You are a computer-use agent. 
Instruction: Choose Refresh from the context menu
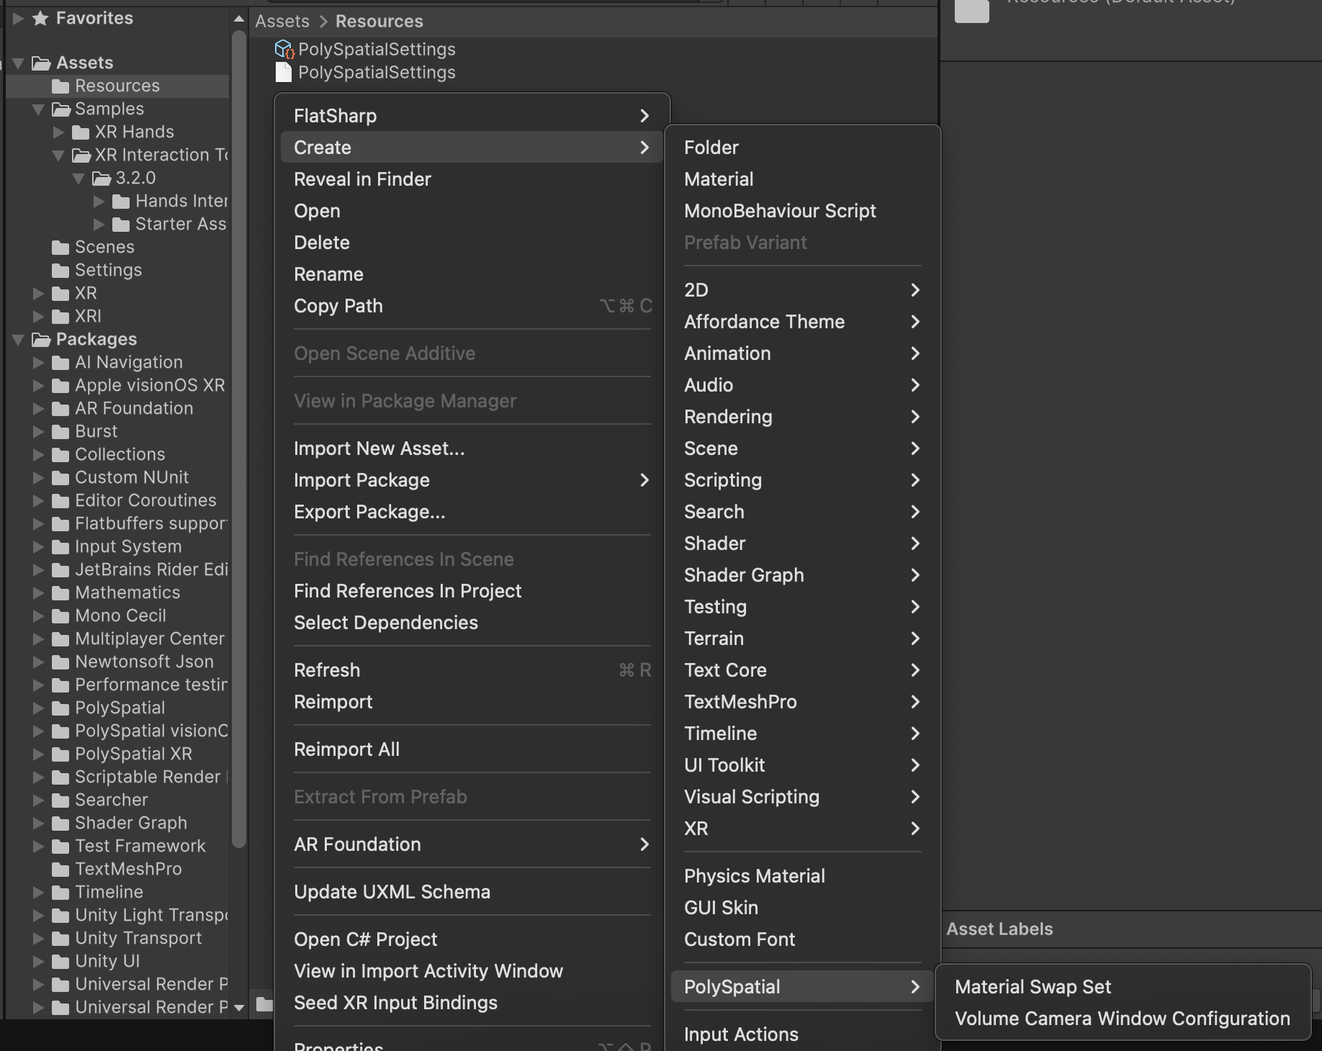point(472,670)
